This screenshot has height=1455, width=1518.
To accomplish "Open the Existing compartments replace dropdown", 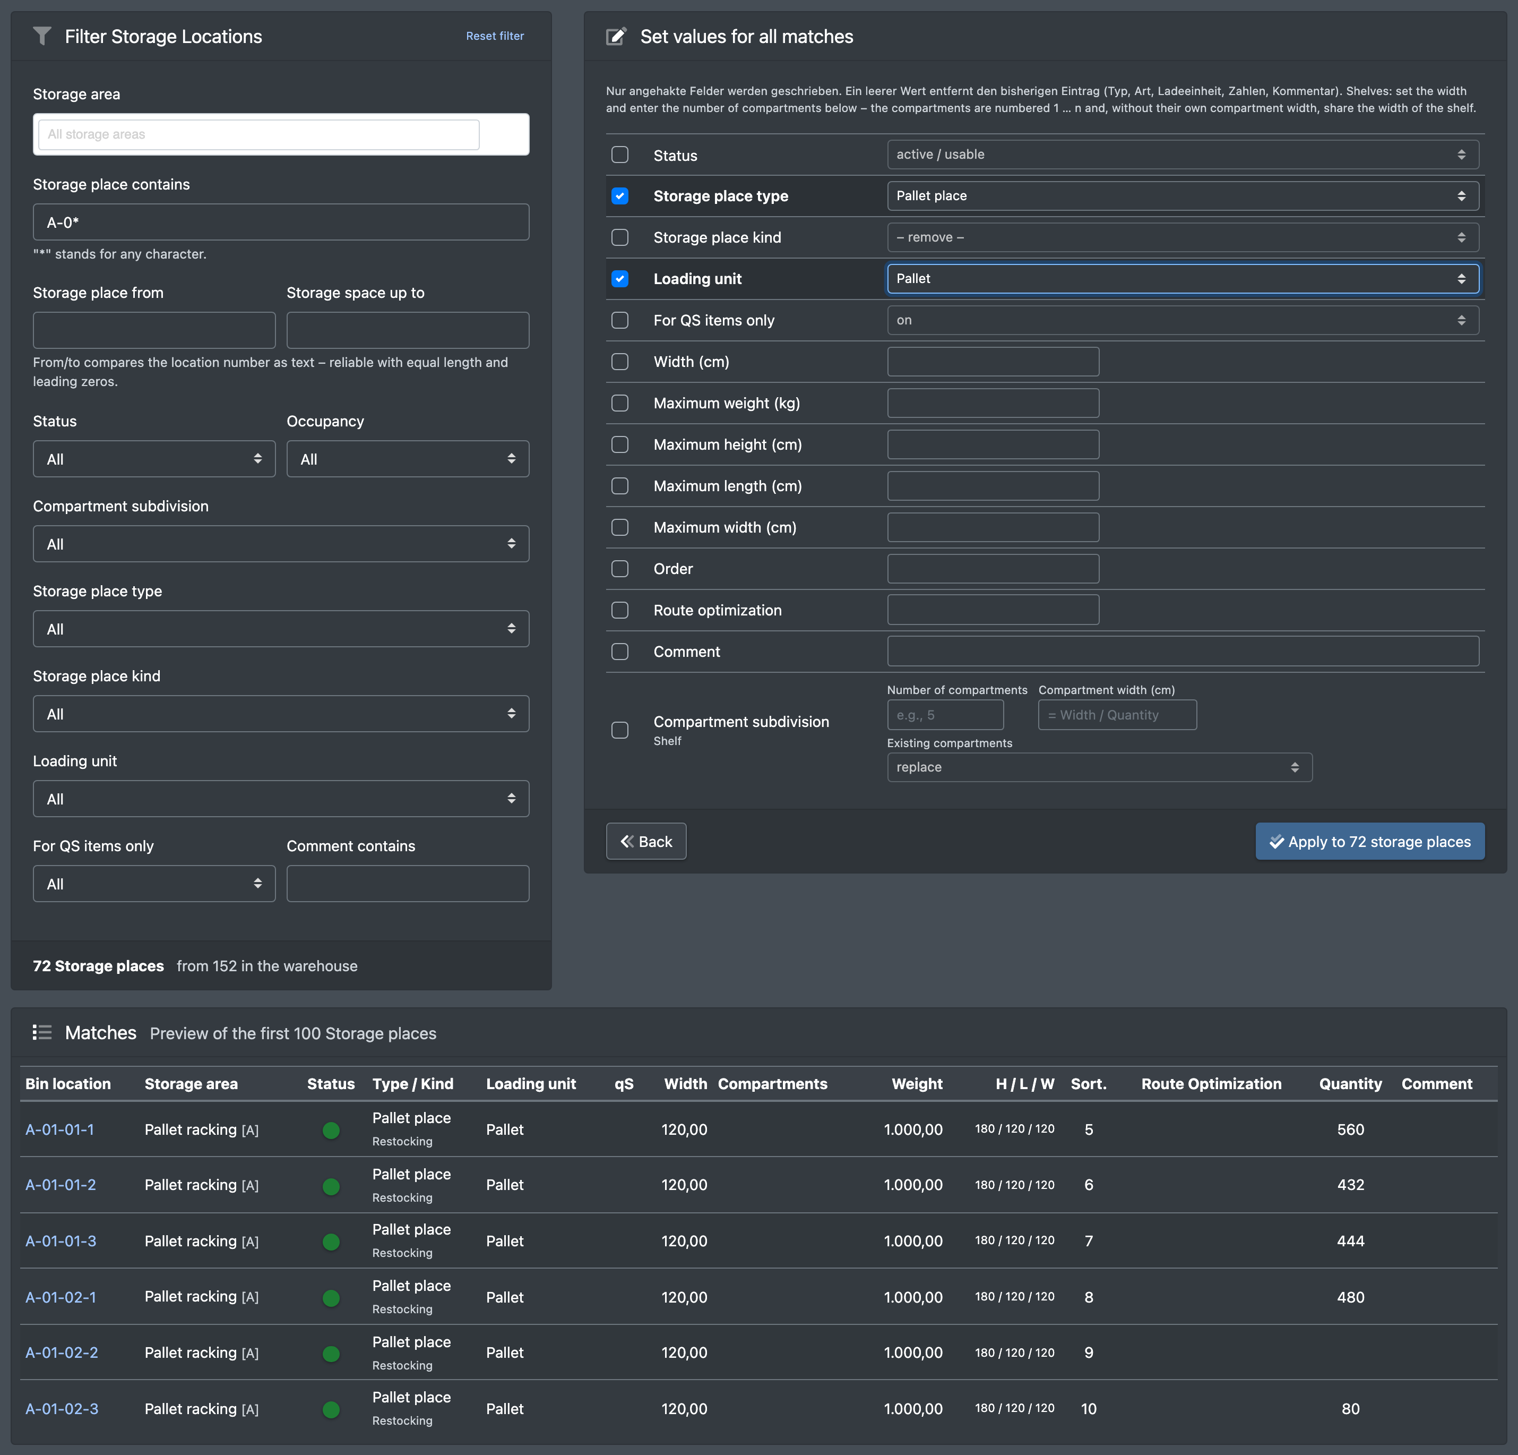I will (x=1100, y=767).
